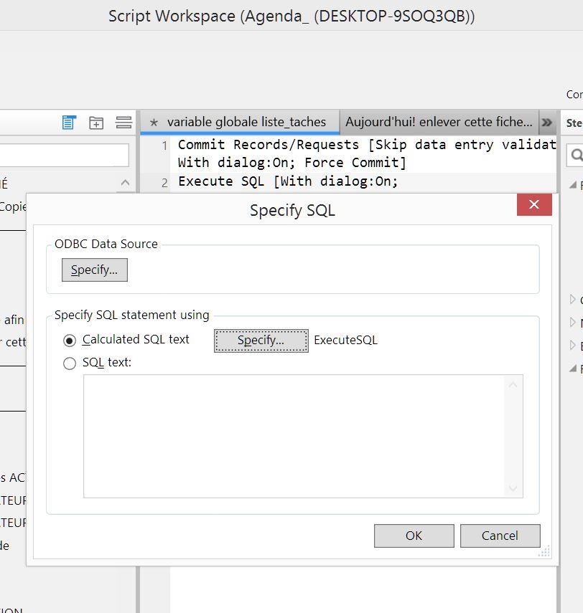Expand the second collapsed steps category
This screenshot has height=613, width=583.
(x=572, y=322)
